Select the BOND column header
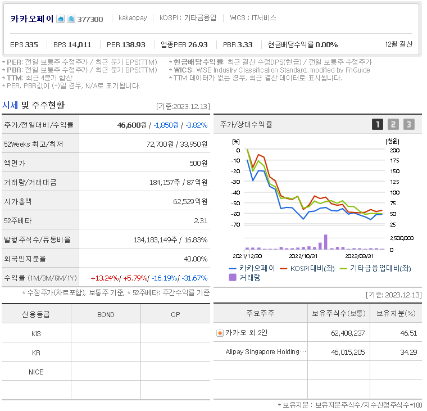 coord(106,314)
